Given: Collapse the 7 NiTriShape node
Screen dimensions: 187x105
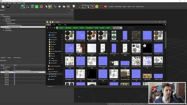Looking at the screenshot, I should [x=3, y=22].
